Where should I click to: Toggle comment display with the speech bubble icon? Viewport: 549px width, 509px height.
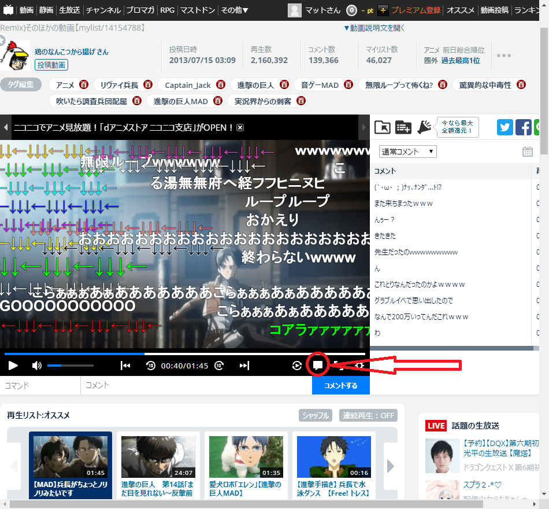pos(318,366)
